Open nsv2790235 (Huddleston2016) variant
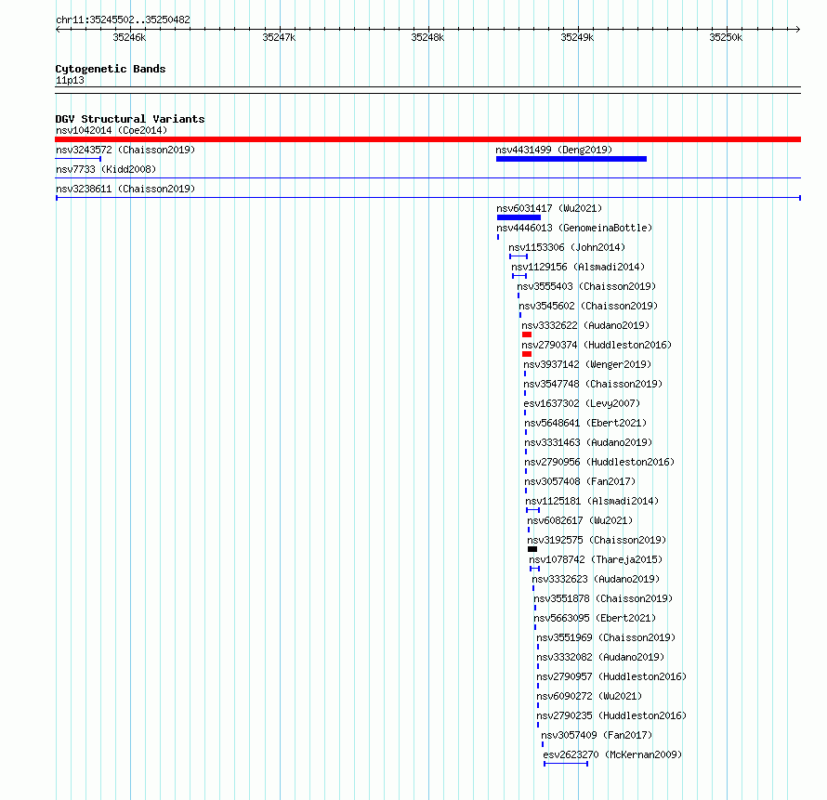The width and height of the screenshot is (827, 800). [x=611, y=715]
